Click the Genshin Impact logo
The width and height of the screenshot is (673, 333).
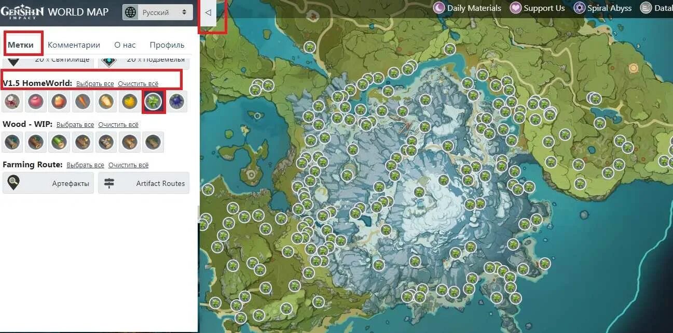(22, 12)
